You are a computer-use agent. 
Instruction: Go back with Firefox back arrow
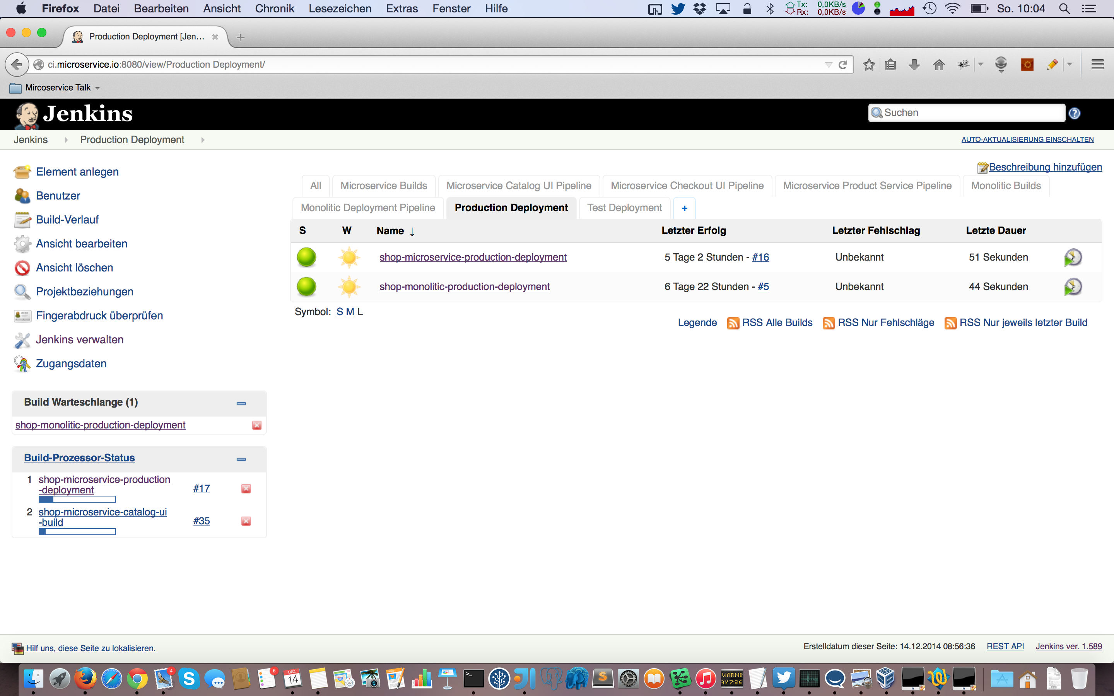[x=17, y=65]
